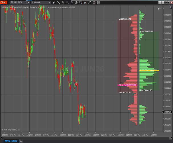Screen dimensions: 173x143
Task: Expand the instrument dropdown arrow
Action: click(x=28, y=2)
